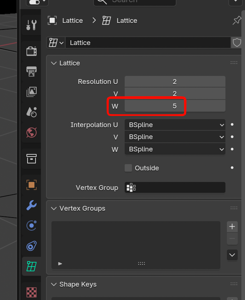The width and height of the screenshot is (245, 300).
Task: Click the Resolution W value field
Action: coord(175,106)
